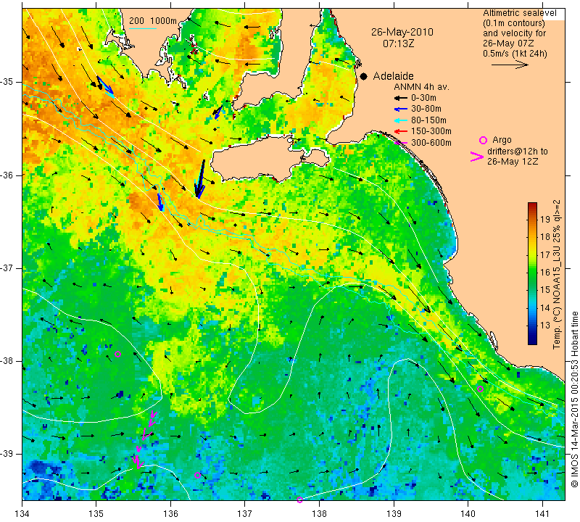580x522 pixels.
Task: Click the IMOS copyright timestamp text
Action: 574,399
